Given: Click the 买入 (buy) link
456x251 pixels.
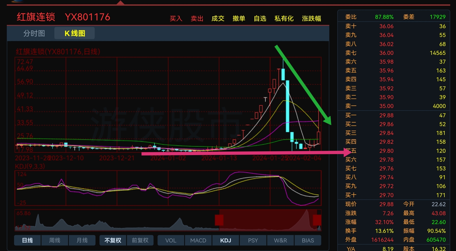Looking at the screenshot, I should click(176, 18).
